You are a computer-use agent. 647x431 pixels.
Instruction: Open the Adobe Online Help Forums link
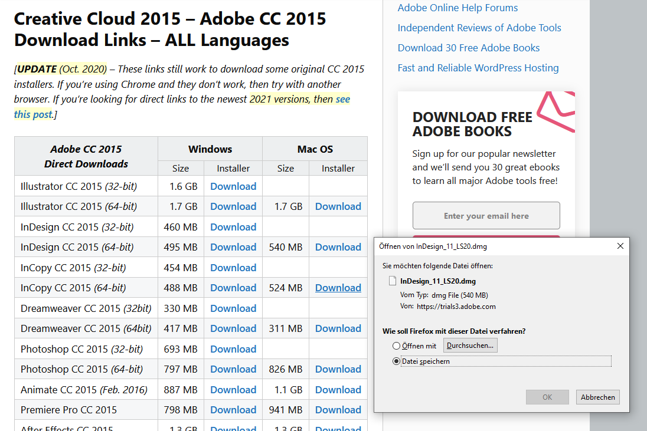point(458,8)
